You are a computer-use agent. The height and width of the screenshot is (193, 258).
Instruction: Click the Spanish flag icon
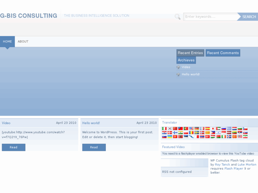(x=208, y=129)
